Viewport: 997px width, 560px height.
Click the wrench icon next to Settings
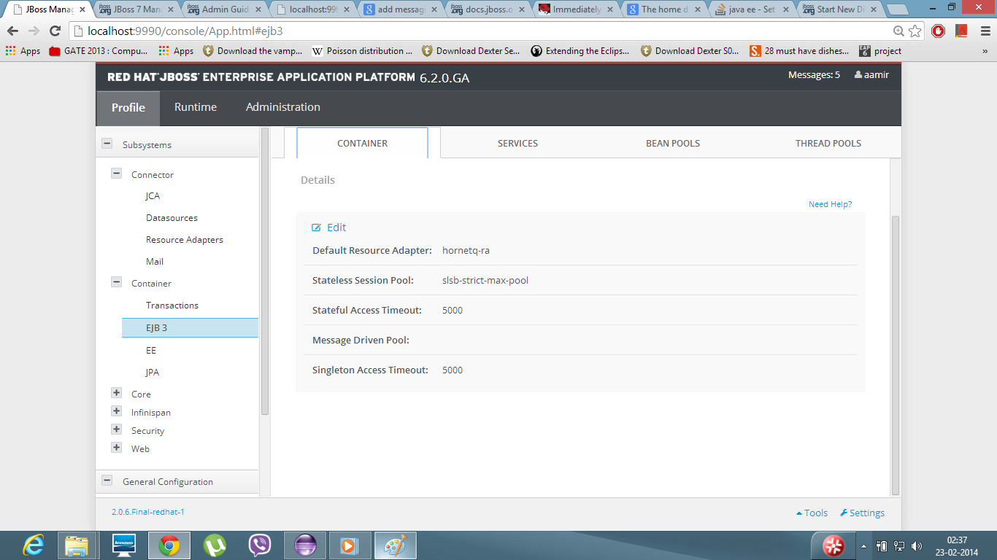pyautogui.click(x=844, y=513)
